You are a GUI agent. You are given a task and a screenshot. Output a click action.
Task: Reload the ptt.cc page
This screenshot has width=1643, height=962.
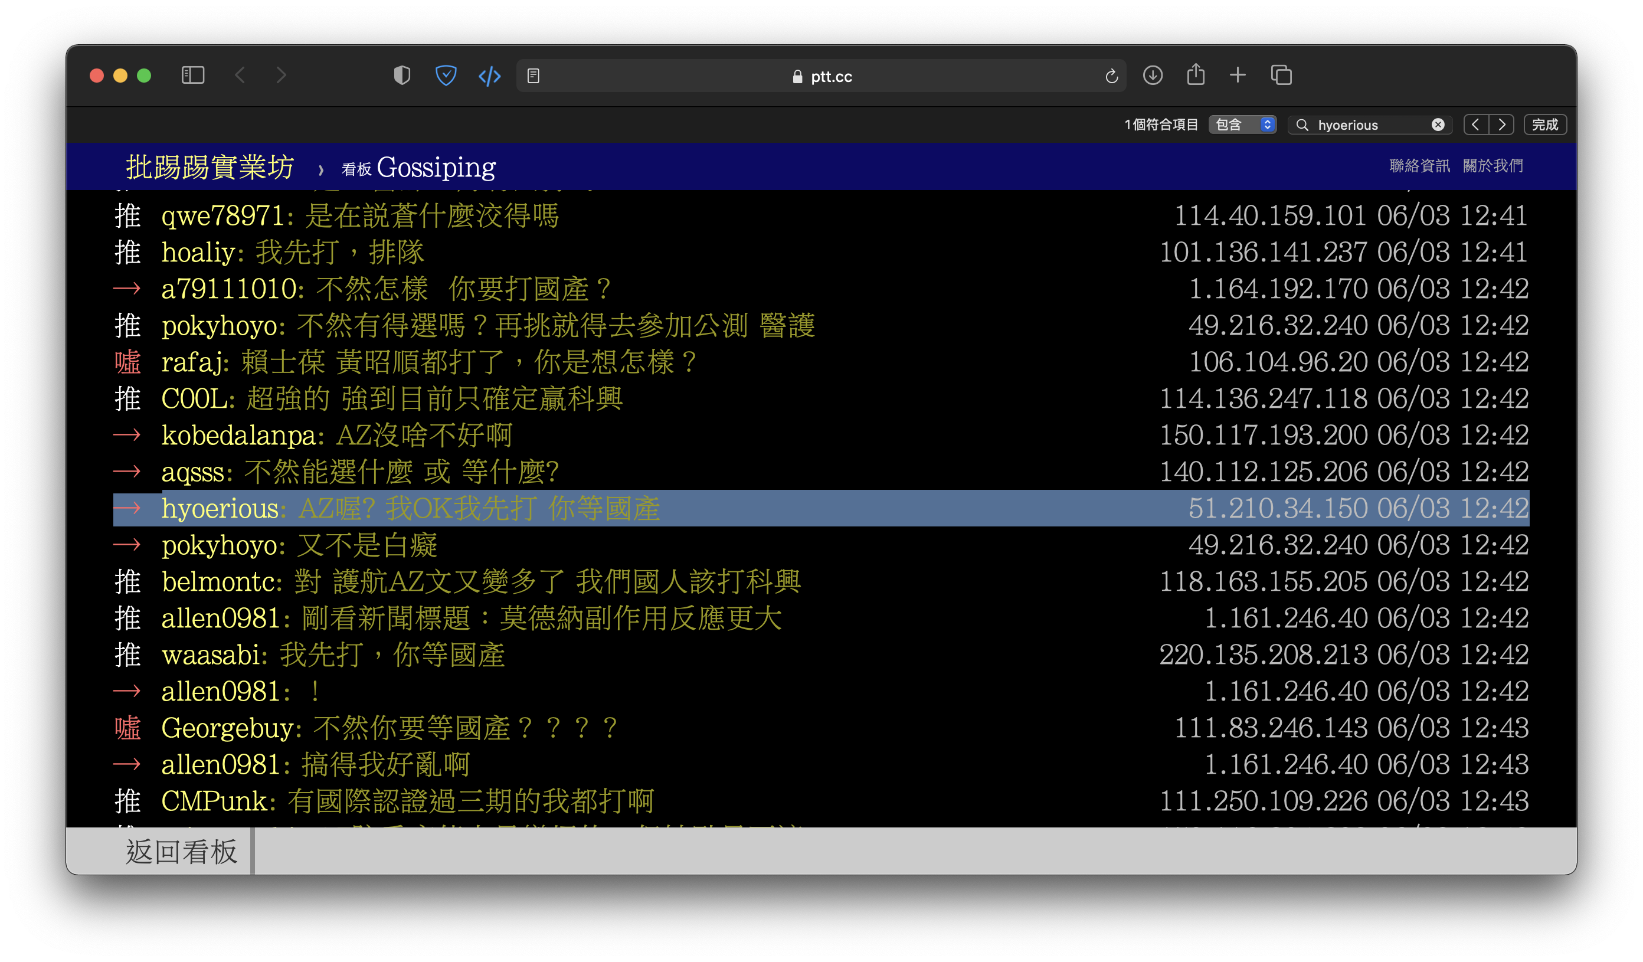[x=1112, y=76]
